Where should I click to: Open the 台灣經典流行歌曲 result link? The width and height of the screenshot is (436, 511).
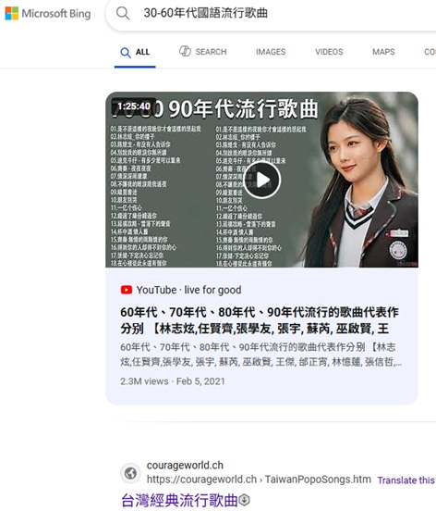(x=179, y=500)
